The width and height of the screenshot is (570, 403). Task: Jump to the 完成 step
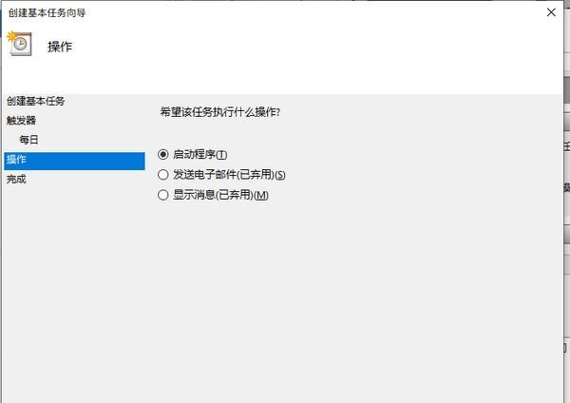(16, 179)
